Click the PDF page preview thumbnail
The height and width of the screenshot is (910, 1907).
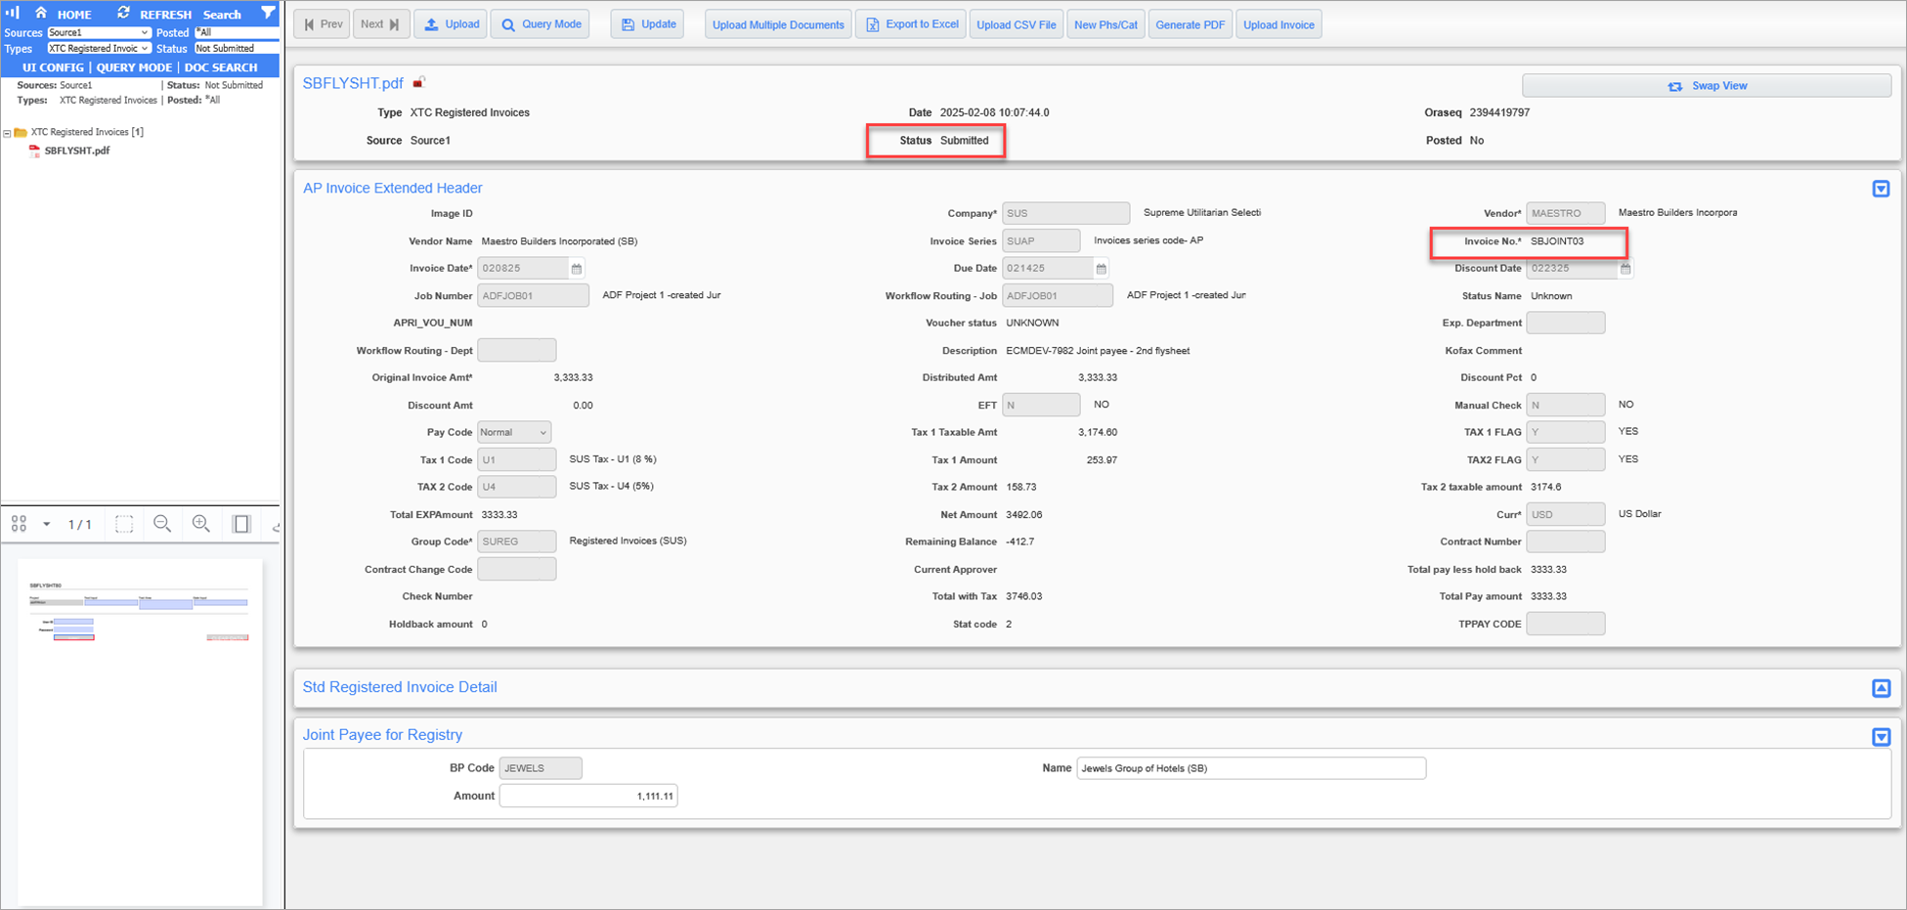(140, 731)
